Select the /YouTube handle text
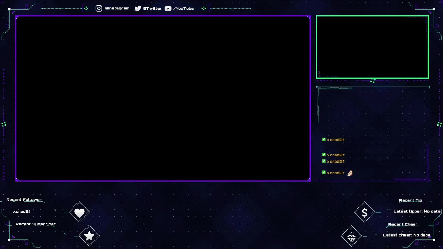443x249 pixels. pos(183,8)
